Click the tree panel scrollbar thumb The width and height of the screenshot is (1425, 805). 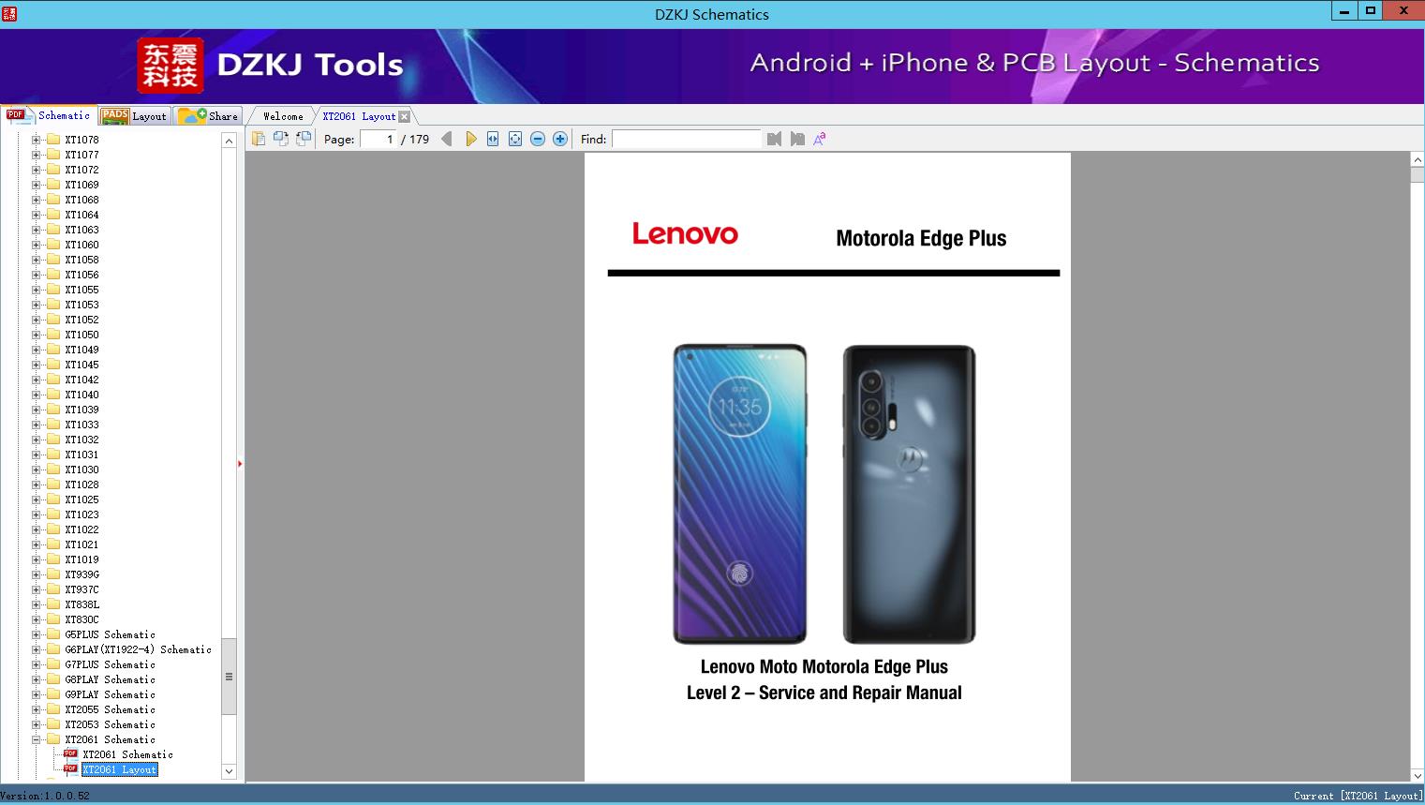[x=229, y=677]
